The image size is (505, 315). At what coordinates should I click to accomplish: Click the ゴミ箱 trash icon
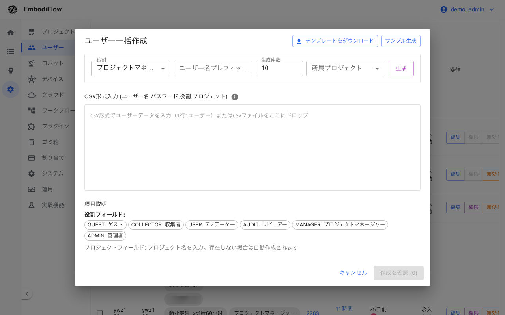click(32, 142)
